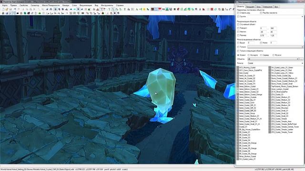Image resolution: width=305 pixels, height=171 pixels.
Task: Click the Save disk toolbar icon
Action: tap(10, 9)
